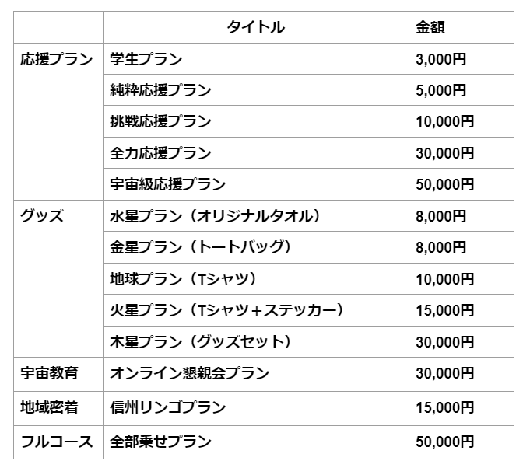Select the 応援プラン category cell
Viewport: 530px width, 475px height.
(57, 60)
